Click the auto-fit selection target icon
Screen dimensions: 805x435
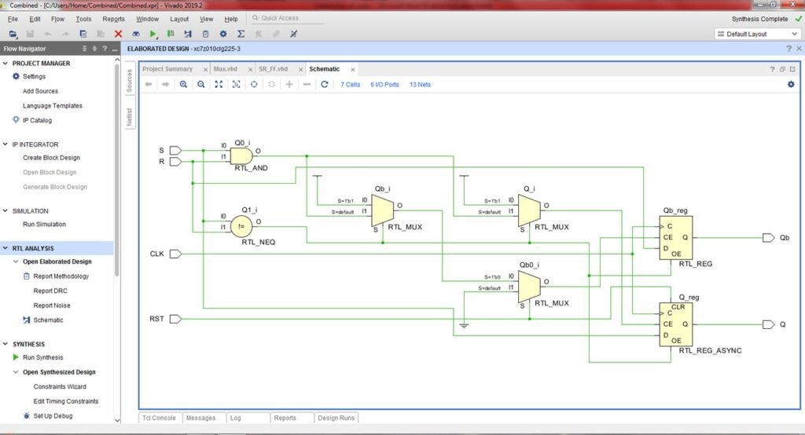(x=254, y=84)
